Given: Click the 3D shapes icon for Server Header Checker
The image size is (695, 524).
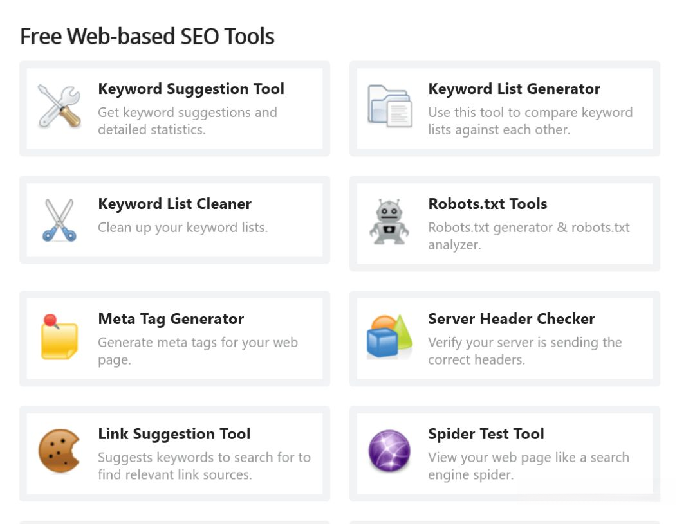Looking at the screenshot, I should click(389, 336).
